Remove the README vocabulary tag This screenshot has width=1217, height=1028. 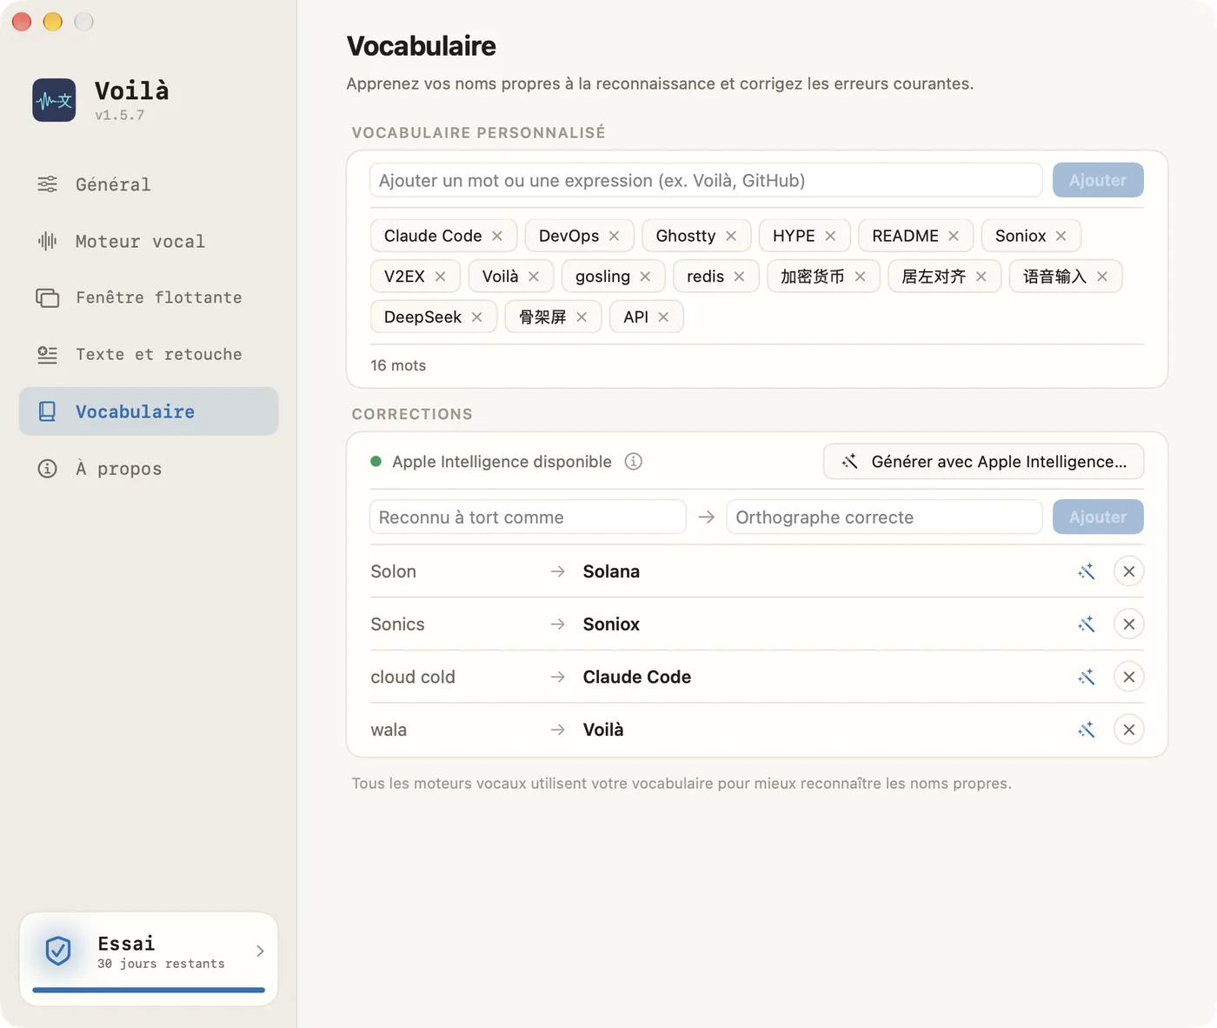pyautogui.click(x=954, y=236)
